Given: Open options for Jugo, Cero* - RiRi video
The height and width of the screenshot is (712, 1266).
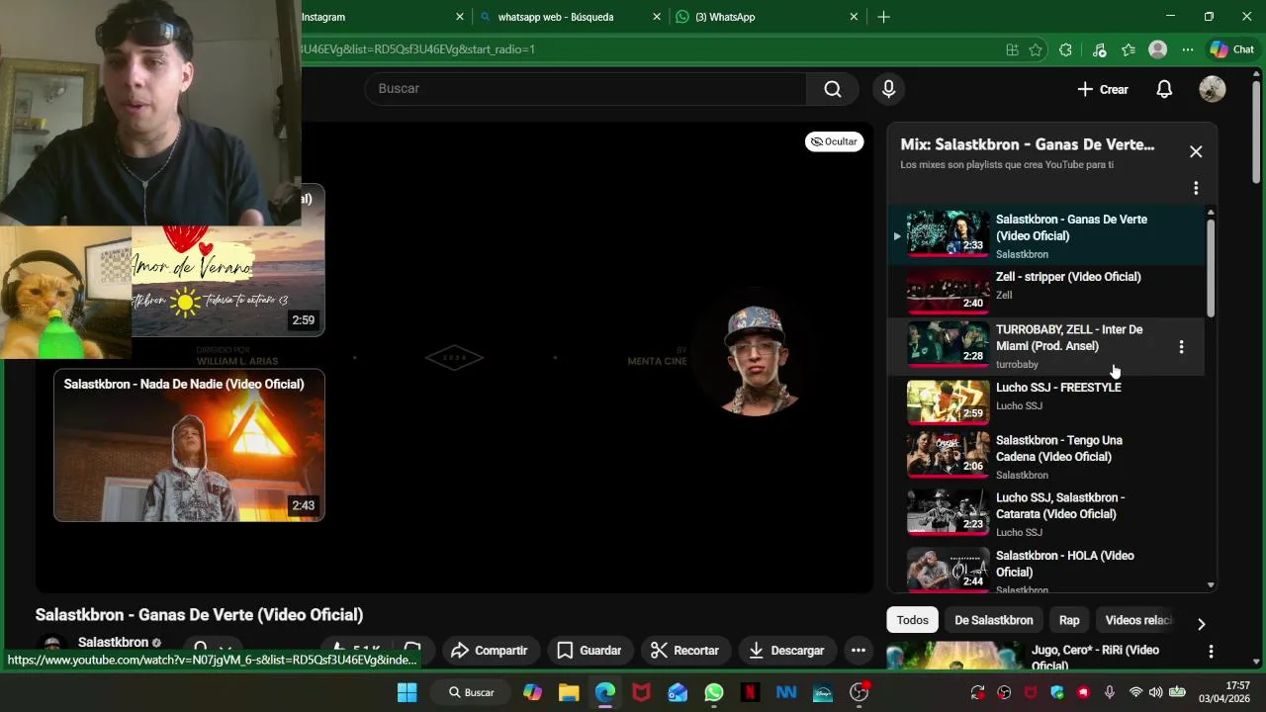Looking at the screenshot, I should point(1211,651).
